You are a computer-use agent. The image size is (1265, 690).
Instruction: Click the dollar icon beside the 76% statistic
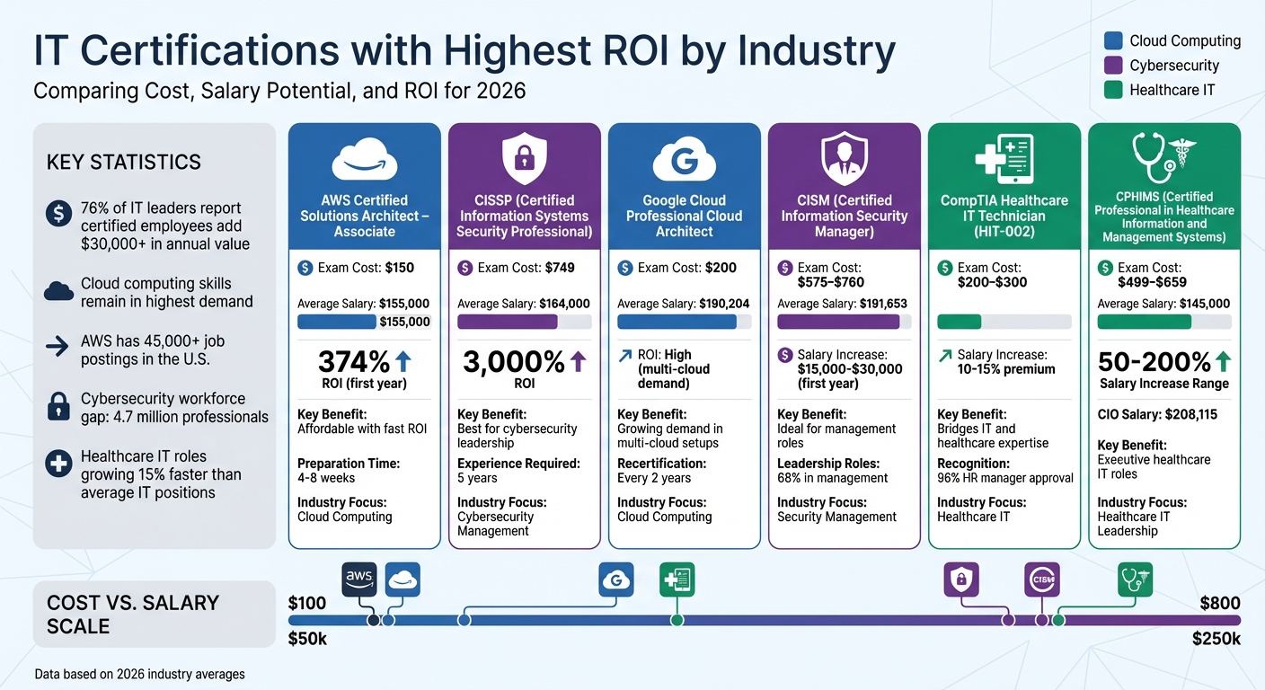click(x=58, y=214)
